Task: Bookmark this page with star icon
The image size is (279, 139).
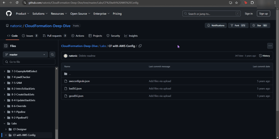Action: tap(236, 3)
